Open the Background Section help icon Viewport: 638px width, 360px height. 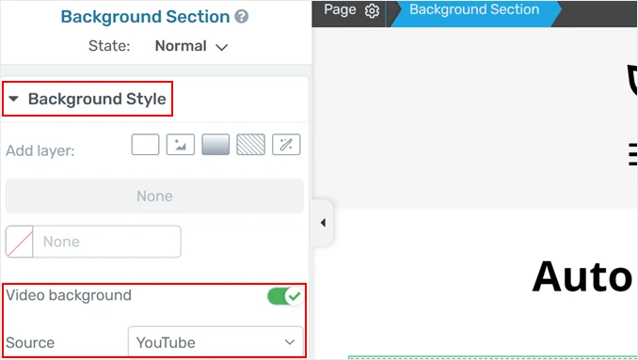[x=241, y=17]
